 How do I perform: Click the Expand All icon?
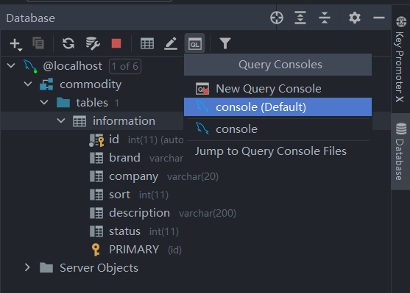tap(300, 18)
